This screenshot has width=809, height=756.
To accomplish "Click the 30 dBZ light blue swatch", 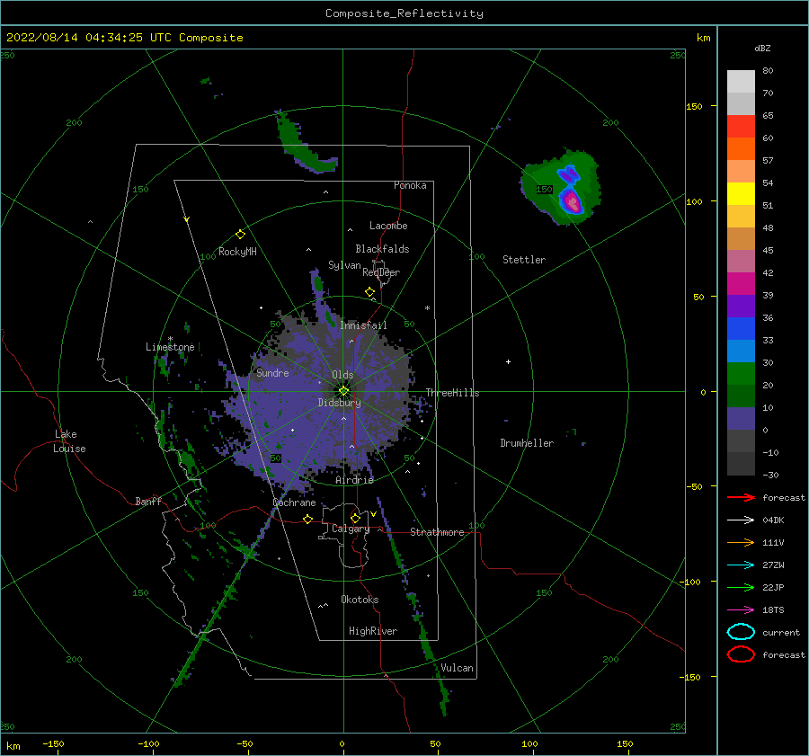I will [x=741, y=351].
